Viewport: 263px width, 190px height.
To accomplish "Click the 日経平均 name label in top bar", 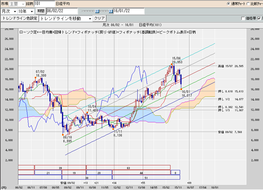I will coord(63,4).
